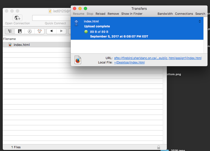Open the ~/Desktop/index.html local file link
This screenshot has height=151, width=210.
(x=129, y=62)
